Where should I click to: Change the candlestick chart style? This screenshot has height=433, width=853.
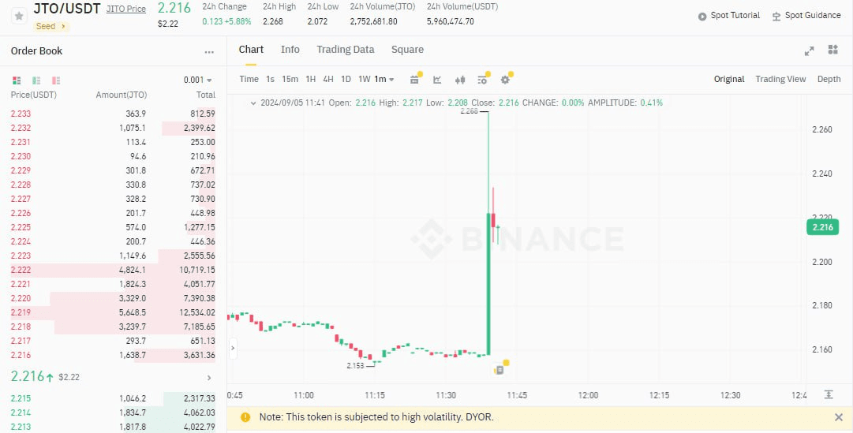tap(460, 80)
